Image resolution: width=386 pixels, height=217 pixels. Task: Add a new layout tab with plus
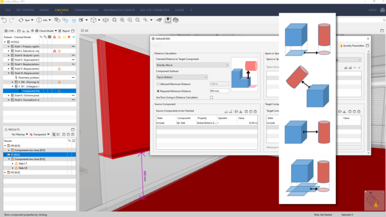tap(191, 10)
